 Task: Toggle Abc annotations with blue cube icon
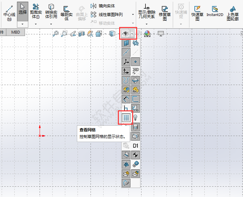pyautogui.click(x=126, y=90)
